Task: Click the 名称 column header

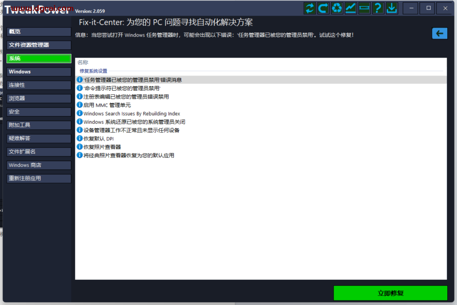Action: click(83, 62)
